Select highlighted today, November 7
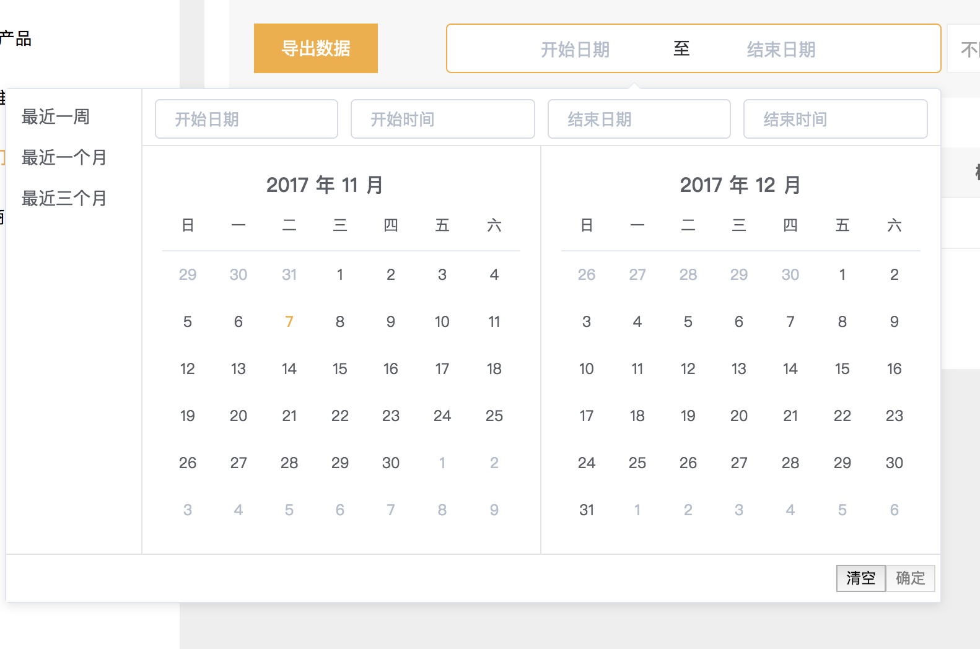This screenshot has width=980, height=649. tap(289, 321)
